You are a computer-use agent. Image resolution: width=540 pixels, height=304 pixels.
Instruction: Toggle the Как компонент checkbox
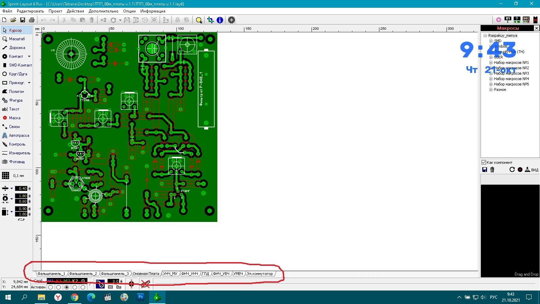pyautogui.click(x=484, y=162)
